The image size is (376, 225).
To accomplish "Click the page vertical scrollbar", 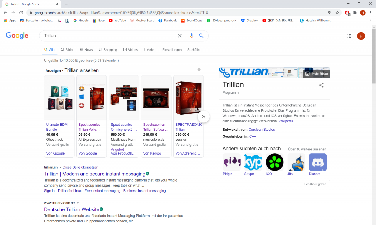I will point(374,56).
